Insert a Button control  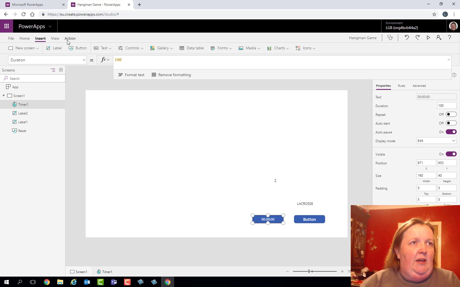(x=78, y=48)
